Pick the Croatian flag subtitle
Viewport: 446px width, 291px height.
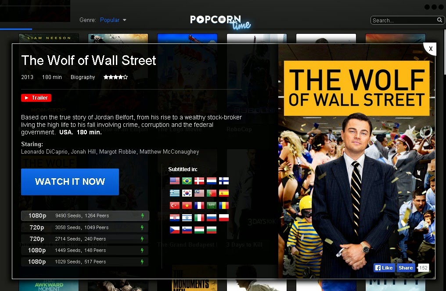pyautogui.click(x=175, y=218)
